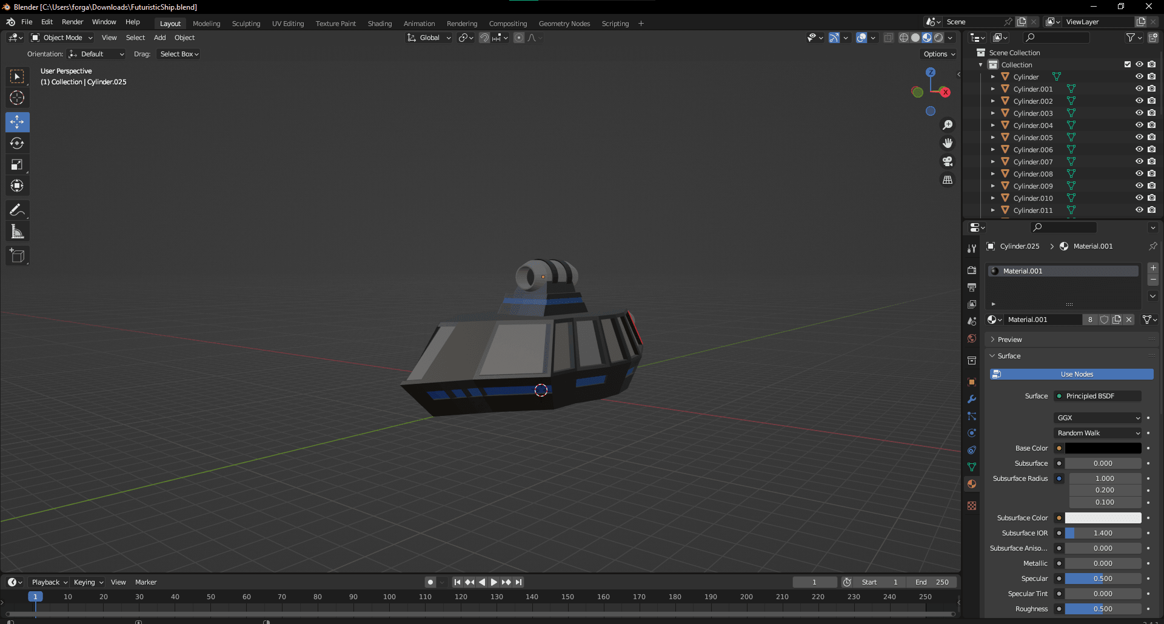Click the Base Color swatch
This screenshot has height=624, width=1164.
point(1103,448)
